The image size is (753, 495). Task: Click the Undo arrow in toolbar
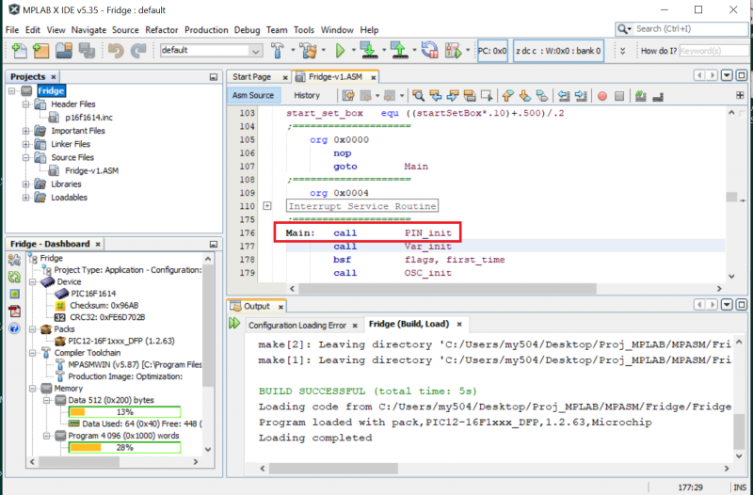(115, 50)
